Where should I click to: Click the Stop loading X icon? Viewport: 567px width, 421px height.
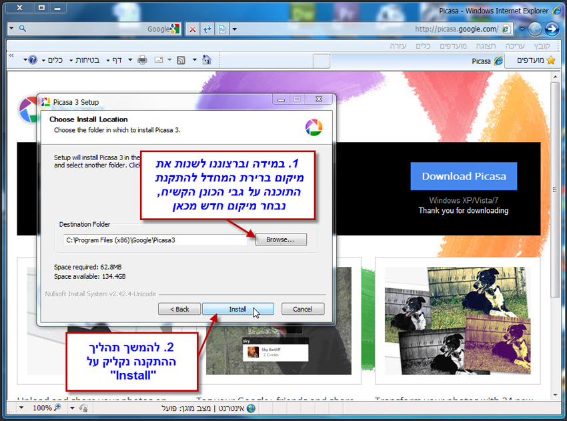point(193,29)
